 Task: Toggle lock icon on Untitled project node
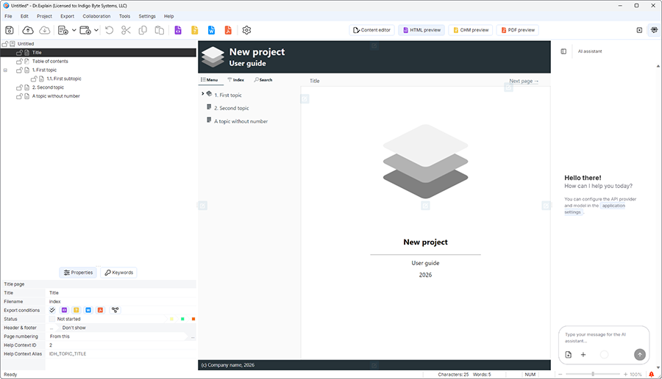pyautogui.click(x=4, y=43)
